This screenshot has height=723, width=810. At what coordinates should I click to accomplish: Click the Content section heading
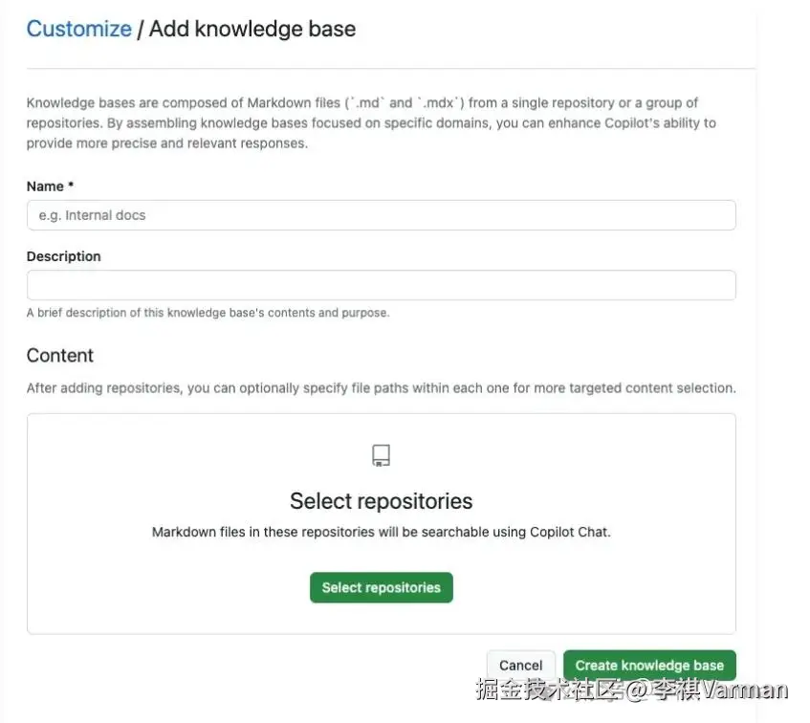pyautogui.click(x=60, y=356)
